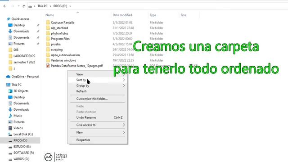
Task: Click the Videos film icon
Action: [x=10, y=128]
